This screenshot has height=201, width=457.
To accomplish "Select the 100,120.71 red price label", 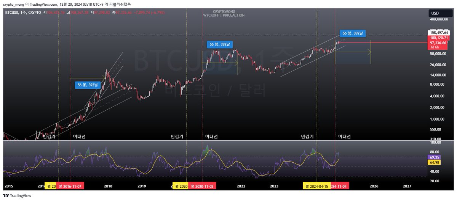I will (438, 38).
